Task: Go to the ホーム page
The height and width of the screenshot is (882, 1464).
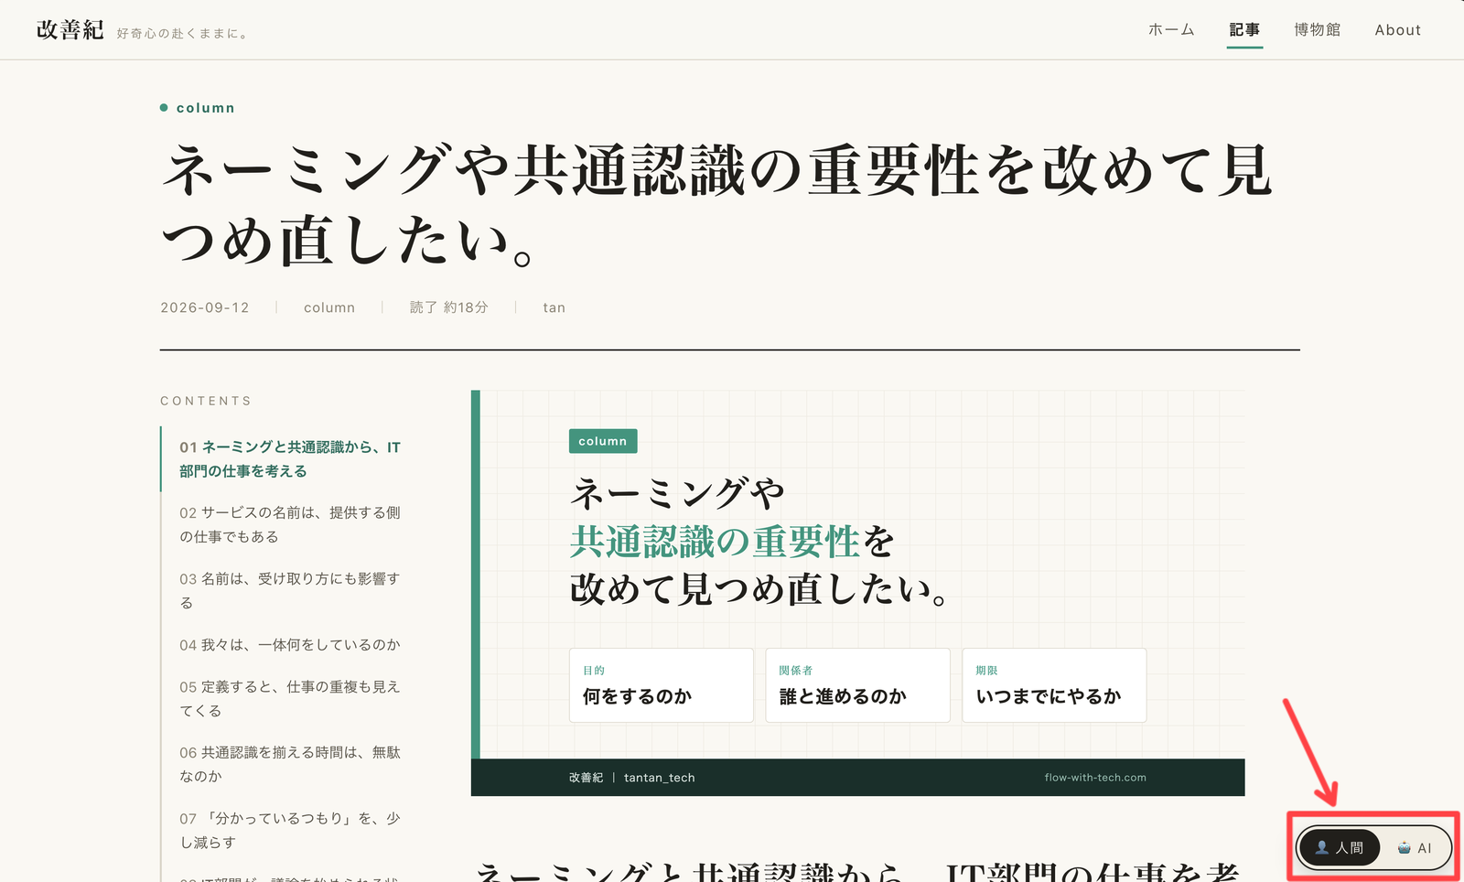Action: coord(1171,30)
